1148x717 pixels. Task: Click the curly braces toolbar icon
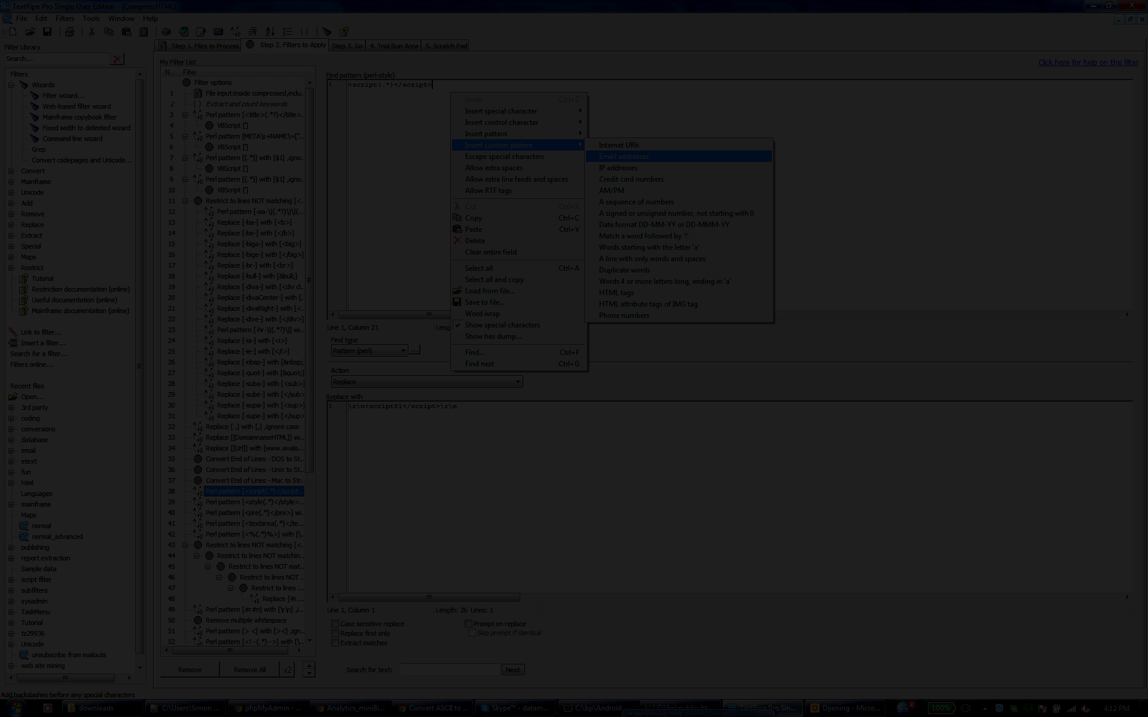tap(304, 32)
